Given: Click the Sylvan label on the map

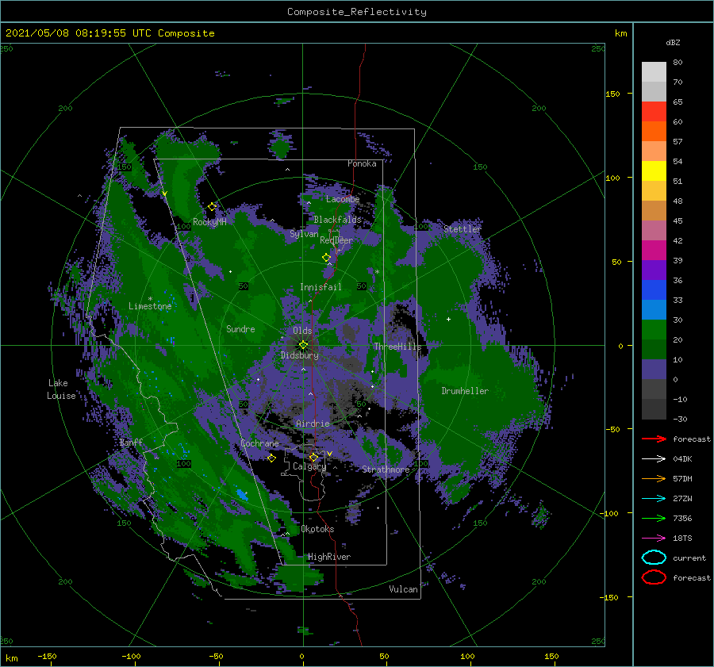Looking at the screenshot, I should (304, 234).
